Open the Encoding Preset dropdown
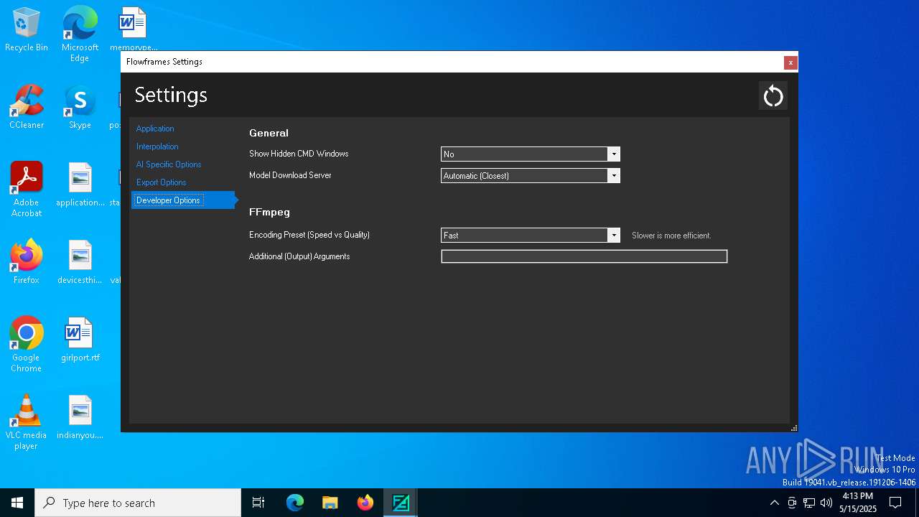 tap(531, 235)
